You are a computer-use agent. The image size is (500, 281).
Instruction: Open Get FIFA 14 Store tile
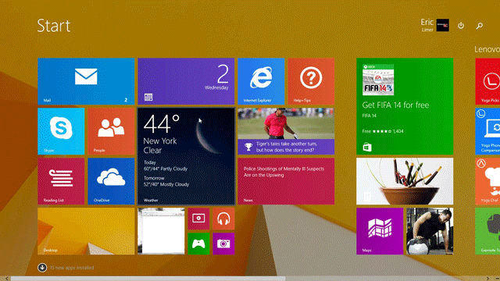(x=405, y=106)
